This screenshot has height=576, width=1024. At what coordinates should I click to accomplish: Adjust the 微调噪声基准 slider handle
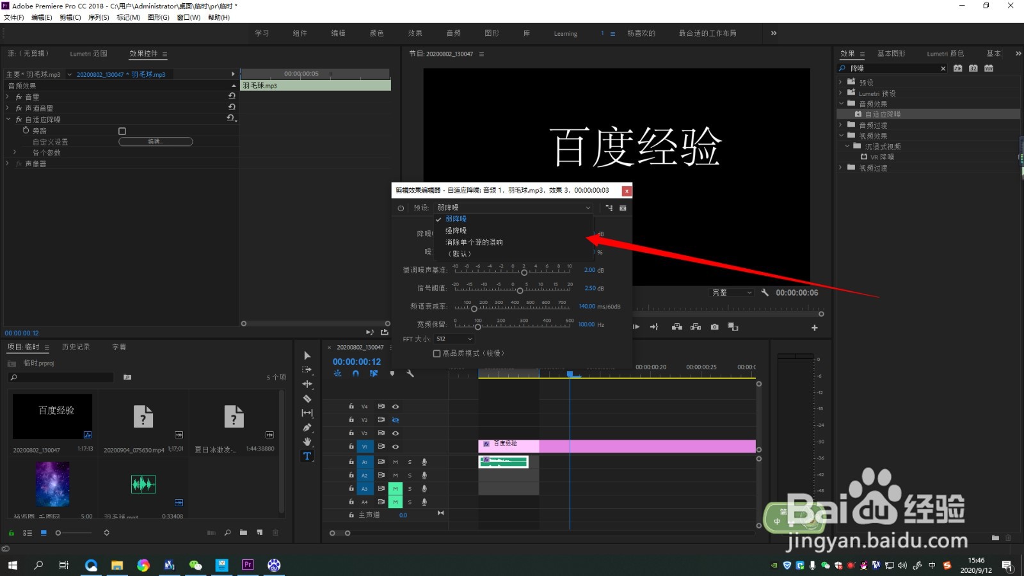(x=524, y=273)
